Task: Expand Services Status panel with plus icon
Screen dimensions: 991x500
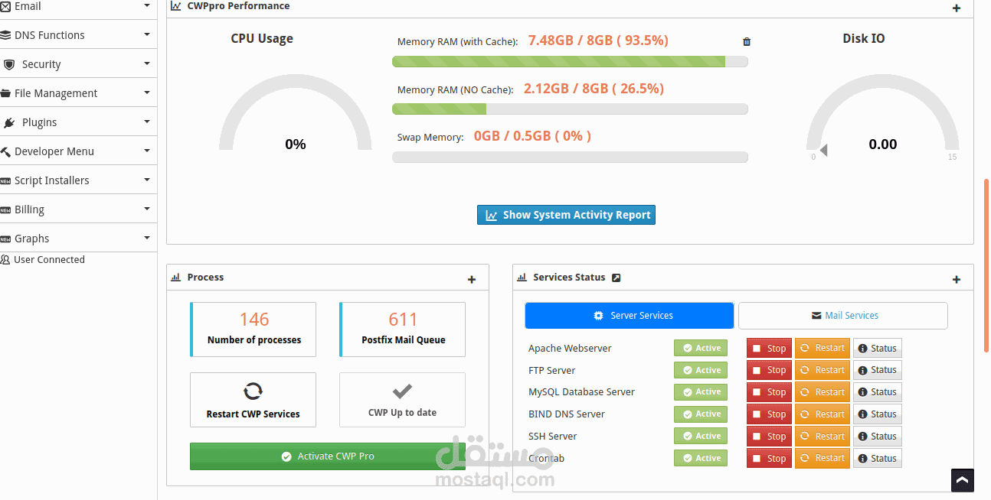Action: 957,280
